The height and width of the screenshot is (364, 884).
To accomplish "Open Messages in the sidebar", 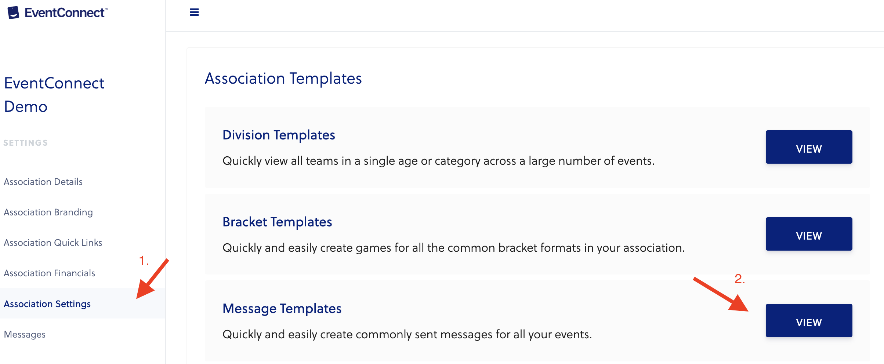I will pyautogui.click(x=25, y=334).
